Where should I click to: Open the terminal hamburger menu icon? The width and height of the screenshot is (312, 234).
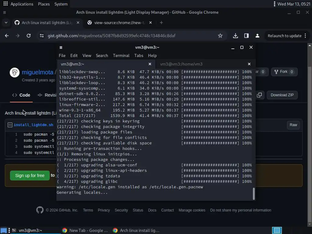(61, 48)
